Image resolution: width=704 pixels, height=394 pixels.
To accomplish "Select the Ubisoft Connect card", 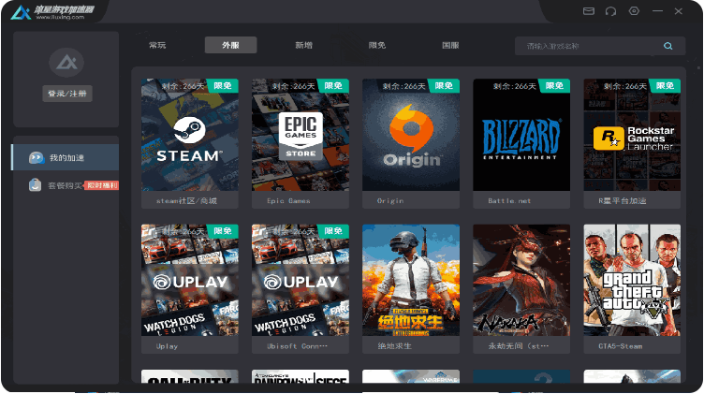I will click(301, 289).
